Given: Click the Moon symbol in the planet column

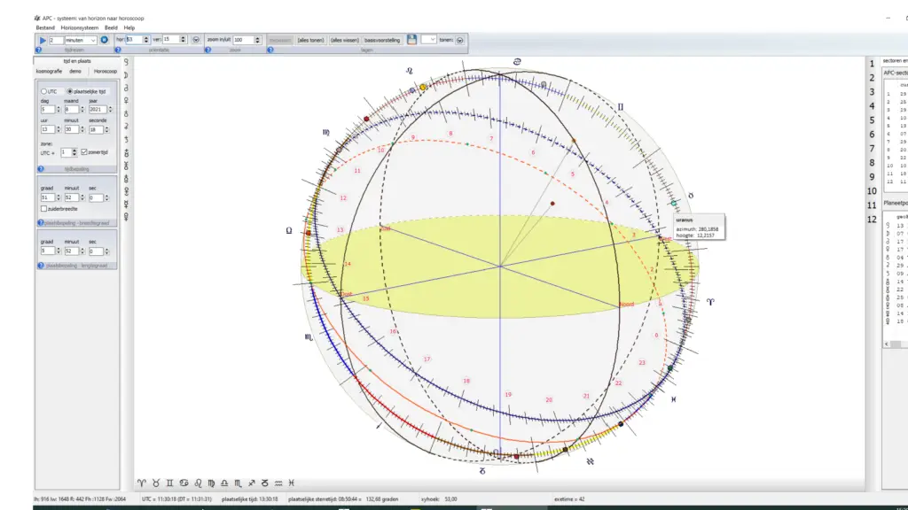Looking at the screenshot, I should pos(126,75).
